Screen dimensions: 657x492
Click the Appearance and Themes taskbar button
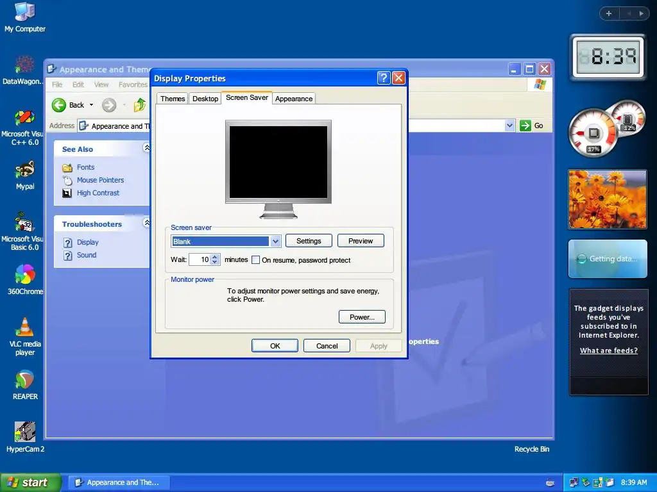click(x=119, y=482)
